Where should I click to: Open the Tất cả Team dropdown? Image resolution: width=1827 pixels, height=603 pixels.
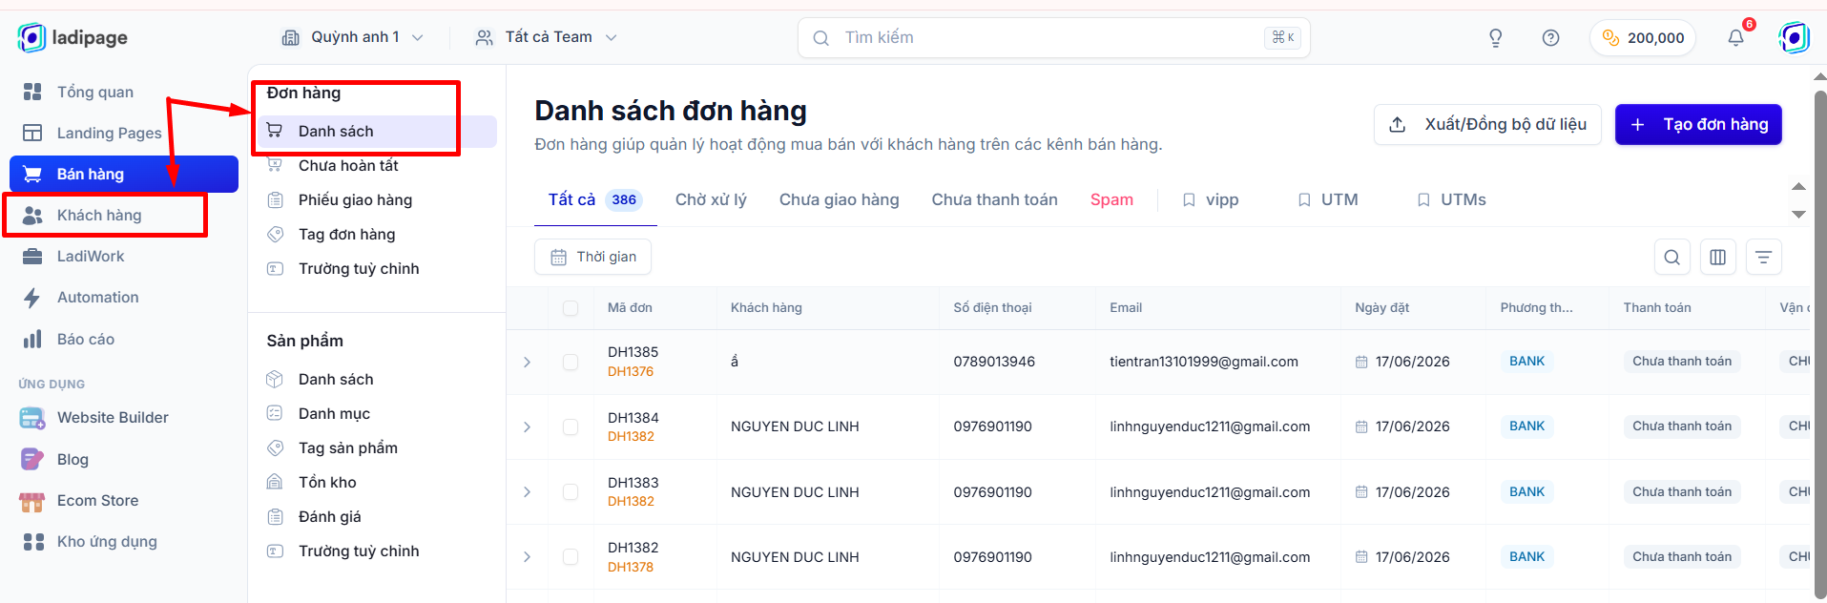coord(547,37)
